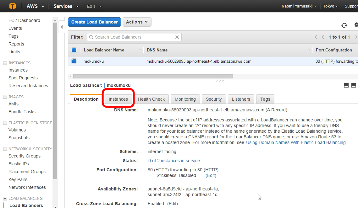
Task: Open Limits in sidebar
Action: [14, 52]
